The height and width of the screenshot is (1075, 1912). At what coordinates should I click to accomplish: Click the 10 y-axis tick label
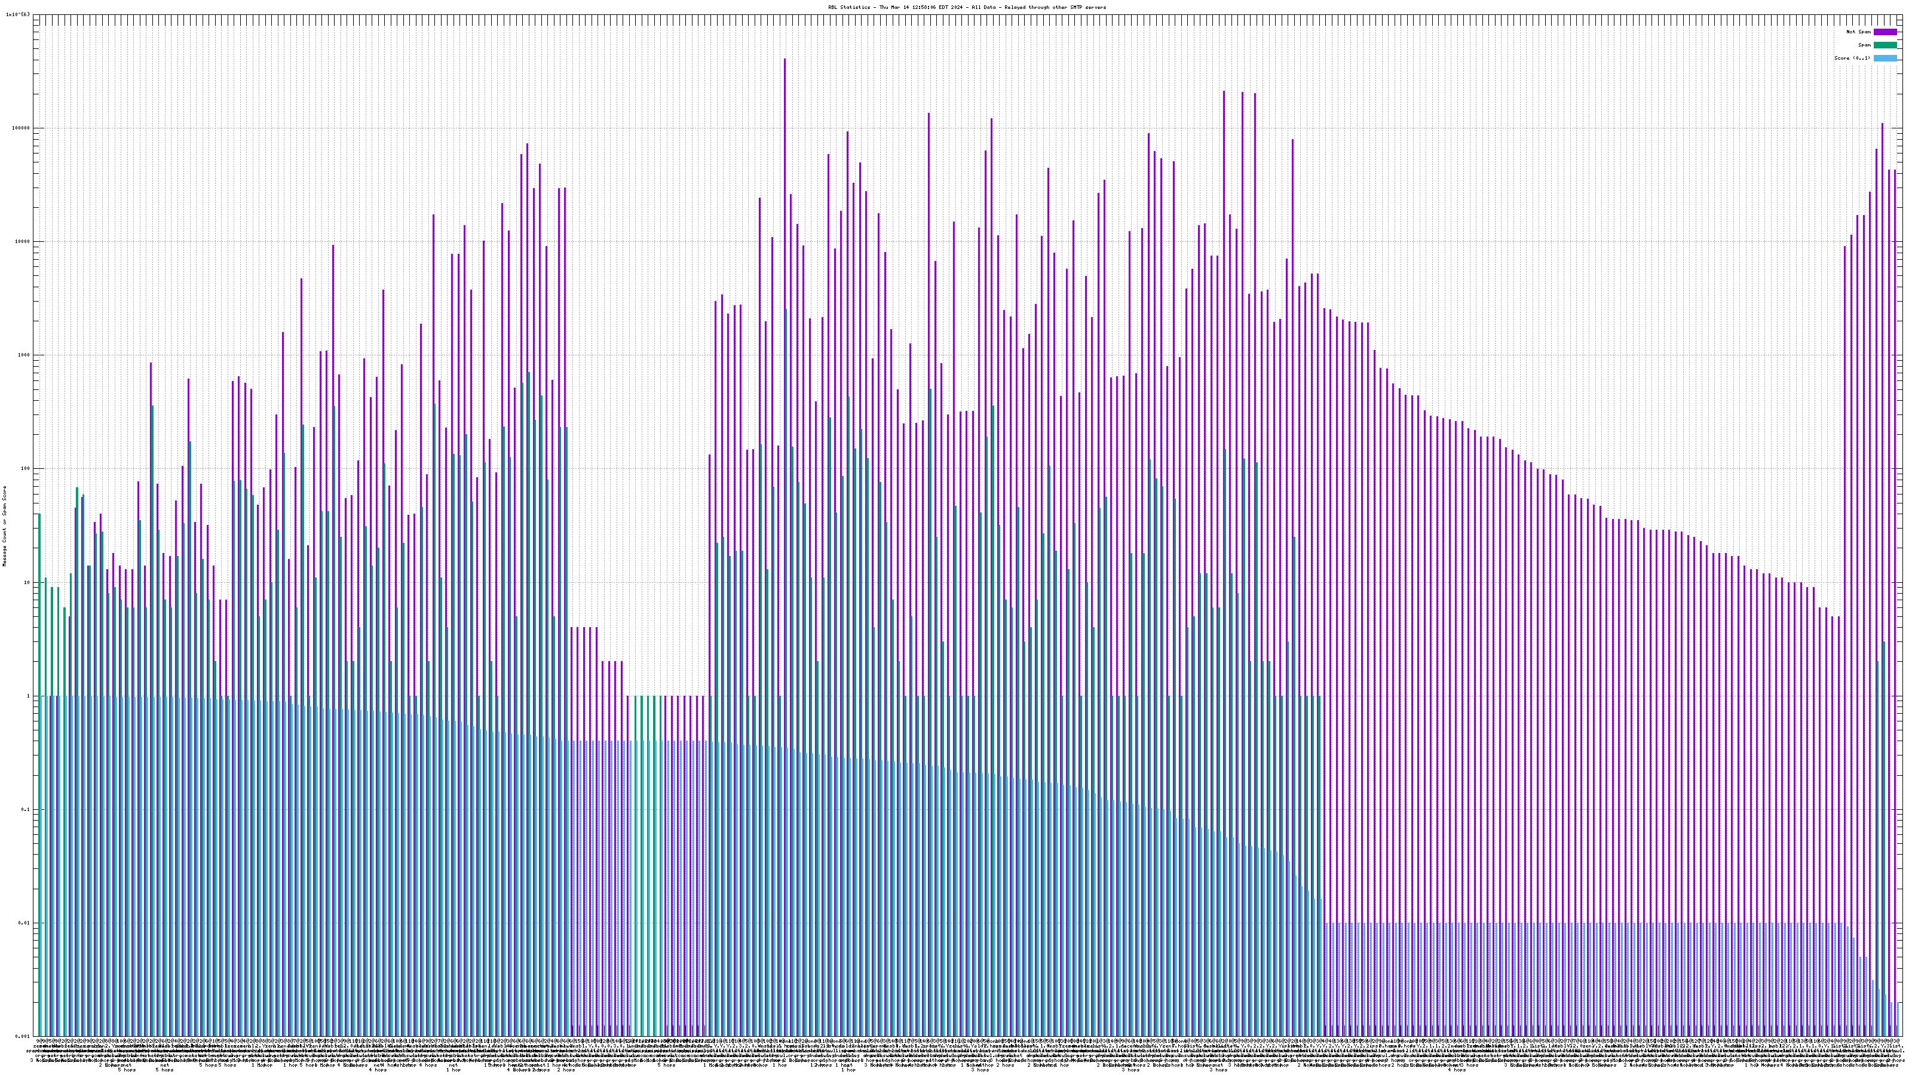pyautogui.click(x=27, y=582)
